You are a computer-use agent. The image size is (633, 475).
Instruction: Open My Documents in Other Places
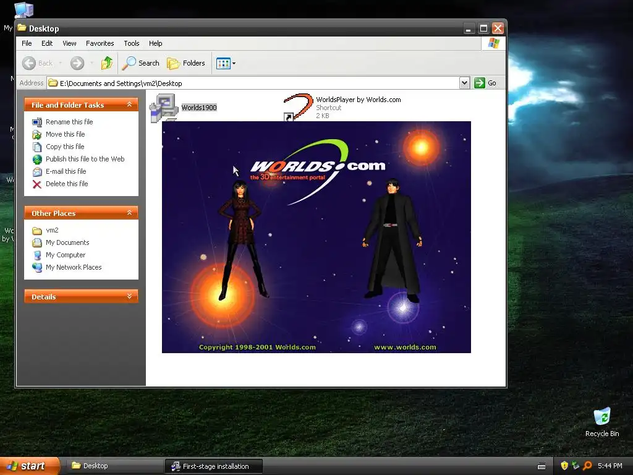pyautogui.click(x=67, y=242)
